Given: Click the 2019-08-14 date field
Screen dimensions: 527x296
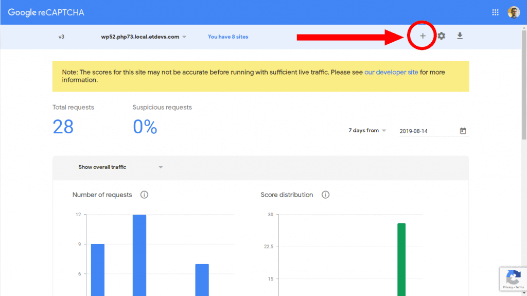Looking at the screenshot, I should coord(427,131).
